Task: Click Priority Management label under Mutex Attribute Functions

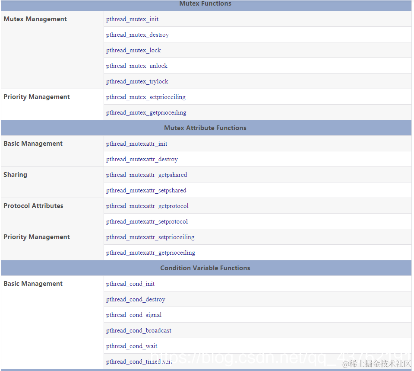Action: [36, 237]
